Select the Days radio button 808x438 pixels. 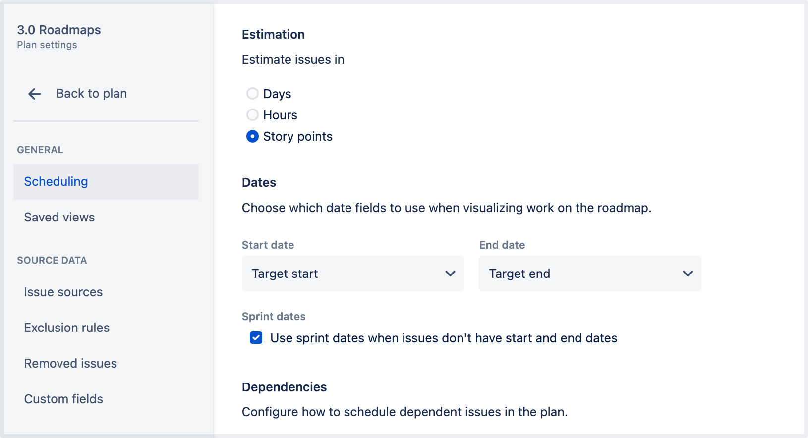(x=252, y=93)
